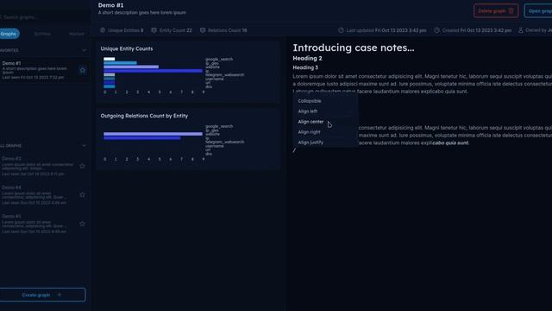Click the graph description under Demo #1 title
The height and width of the screenshot is (311, 552).
coord(141,13)
